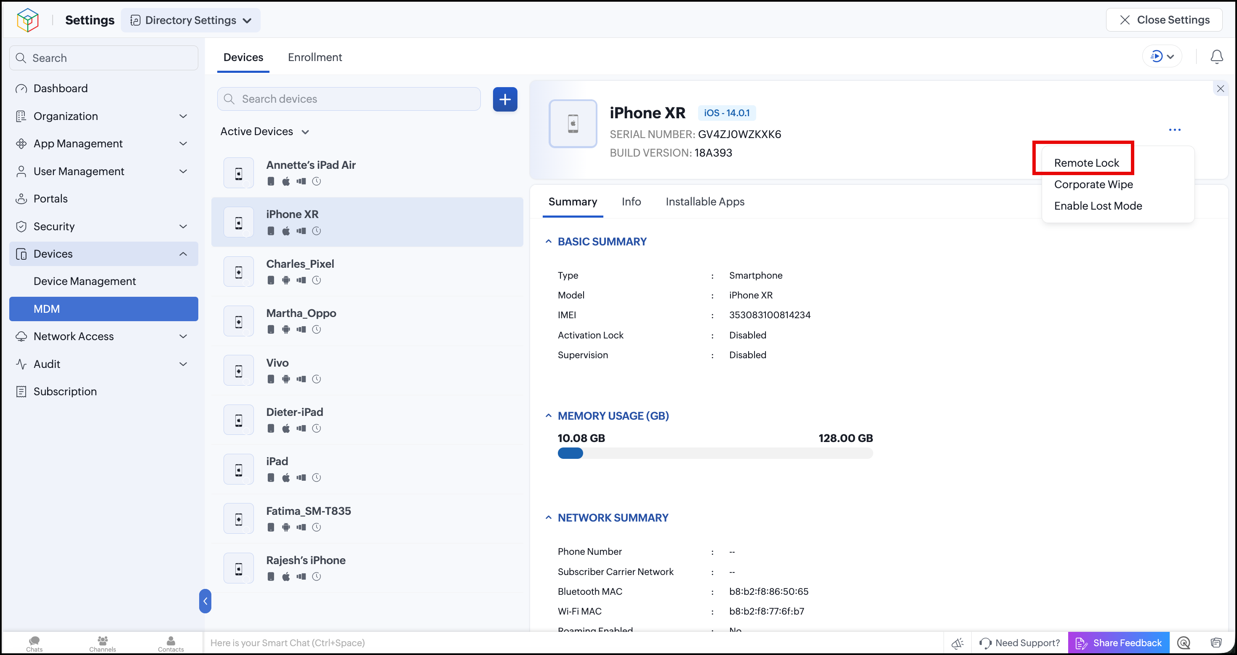Select Remote Lock from the actions menu

(1086, 163)
